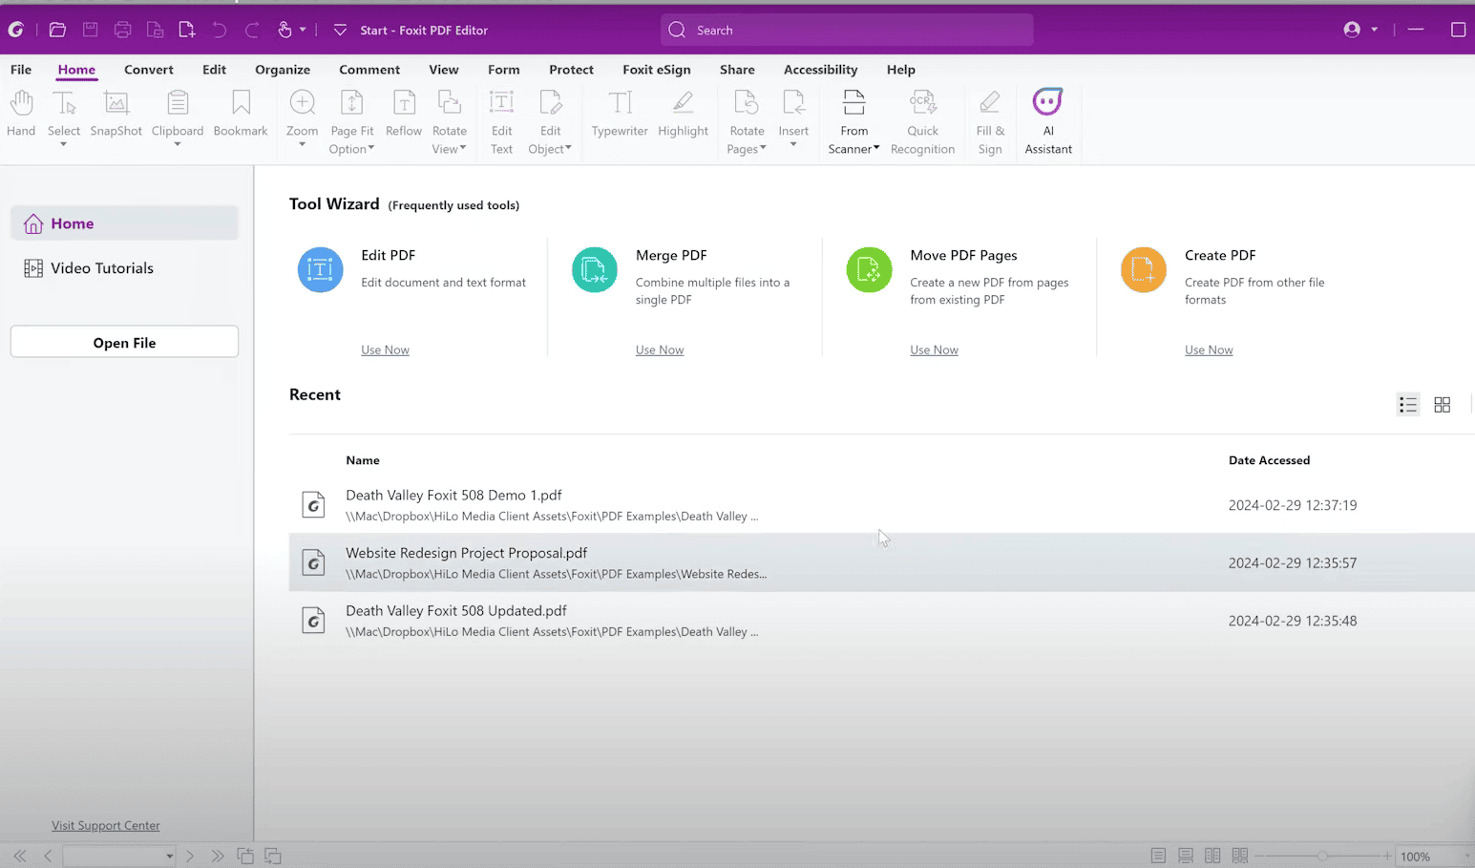
Task: Switch to the Convert ribbon tab
Action: 149,69
